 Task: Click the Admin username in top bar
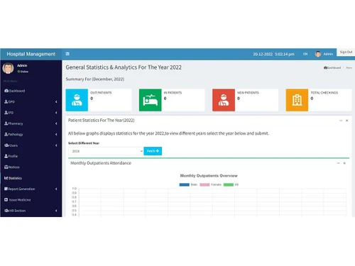pyautogui.click(x=328, y=54)
